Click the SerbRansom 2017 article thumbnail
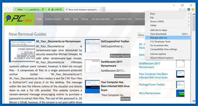 pyautogui.click(x=92, y=66)
